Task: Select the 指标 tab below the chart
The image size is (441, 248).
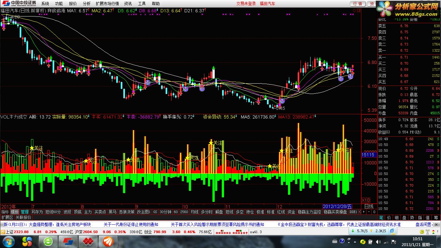Action: pos(5,212)
